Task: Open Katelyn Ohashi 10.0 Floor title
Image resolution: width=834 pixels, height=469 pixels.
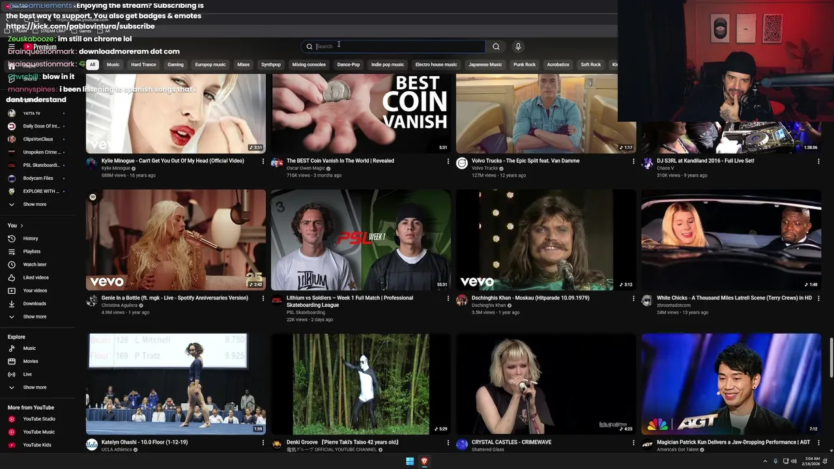Action: pos(145,442)
